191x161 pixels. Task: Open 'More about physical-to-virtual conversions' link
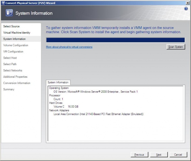(x=69, y=47)
